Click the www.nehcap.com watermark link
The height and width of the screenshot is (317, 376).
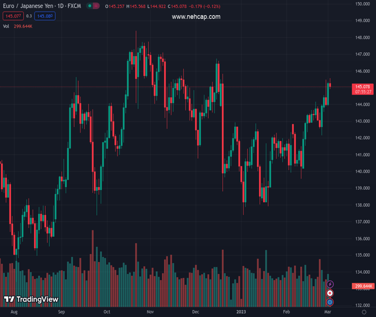click(196, 17)
